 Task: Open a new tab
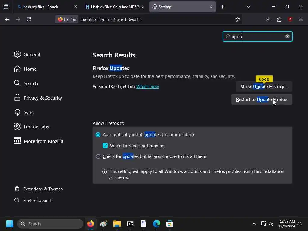coord(222,7)
